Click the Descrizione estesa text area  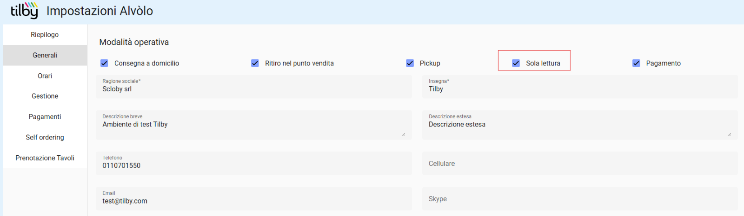(x=580, y=125)
